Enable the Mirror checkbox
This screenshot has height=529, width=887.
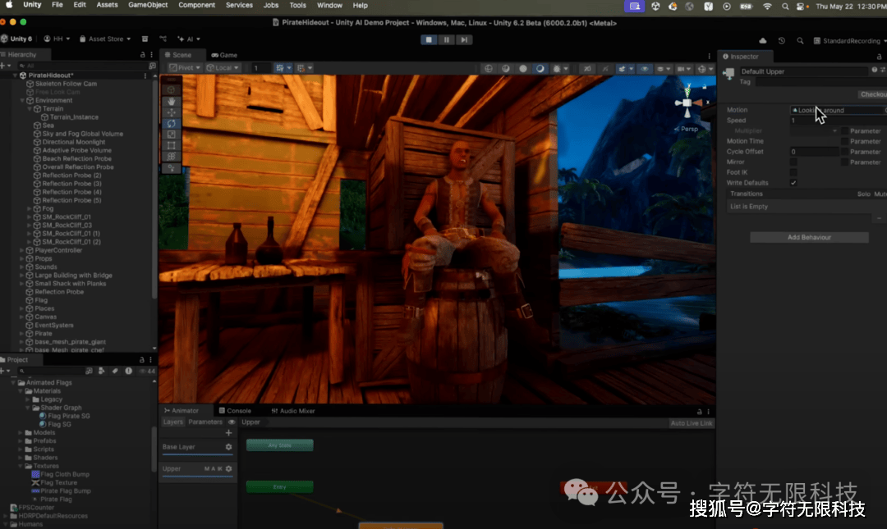pyautogui.click(x=793, y=162)
